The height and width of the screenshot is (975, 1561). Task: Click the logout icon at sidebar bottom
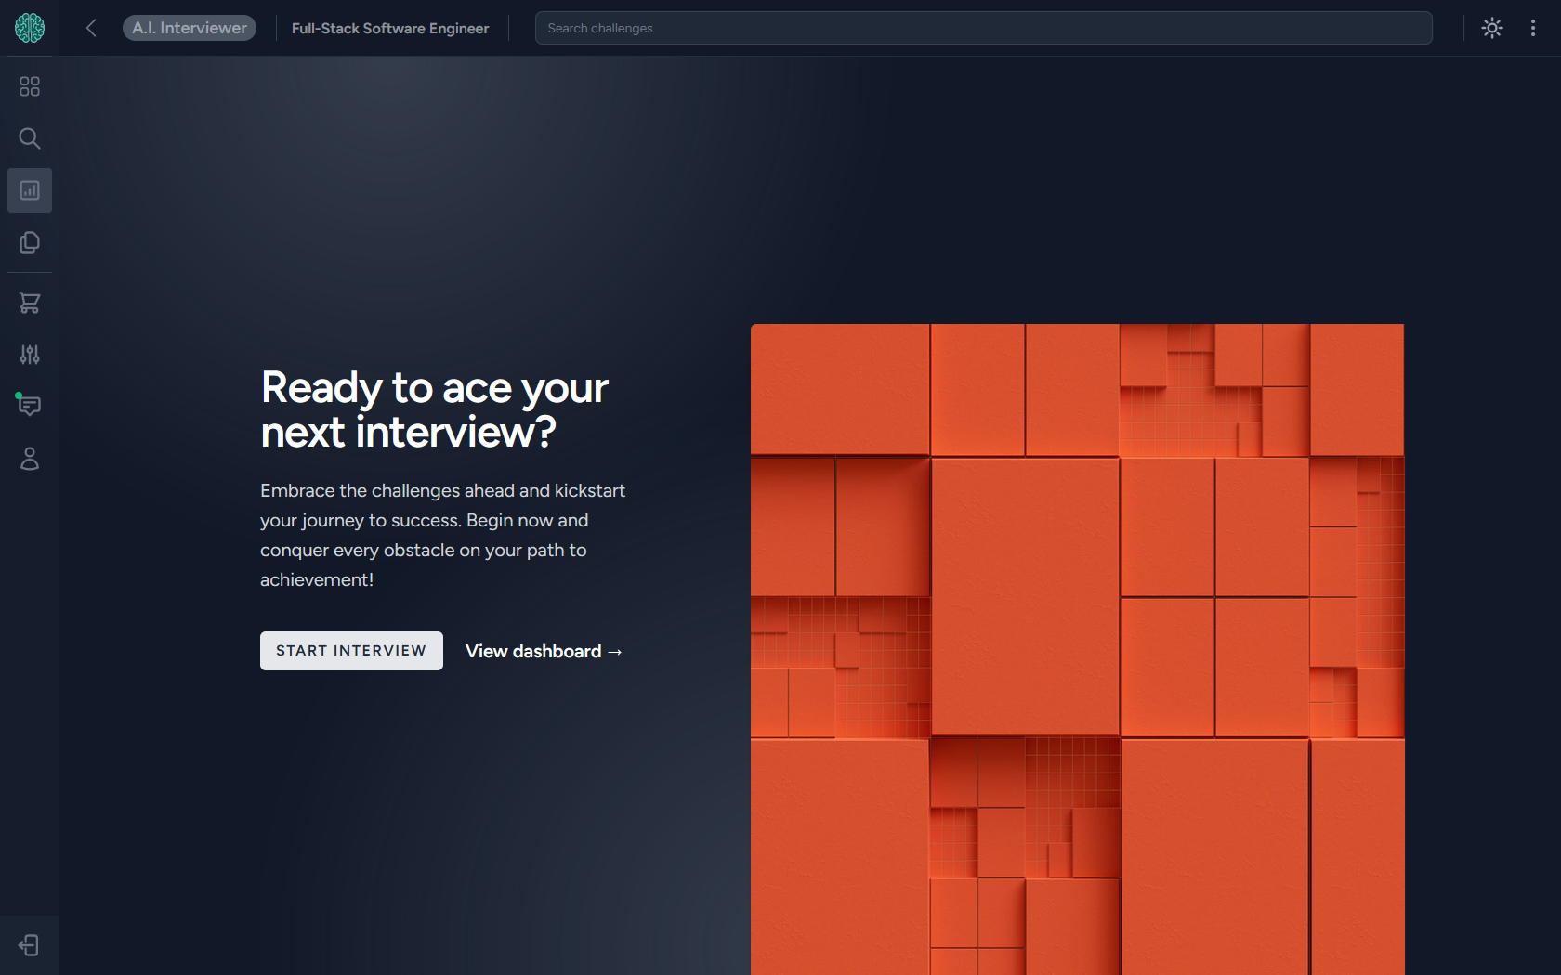coord(30,945)
